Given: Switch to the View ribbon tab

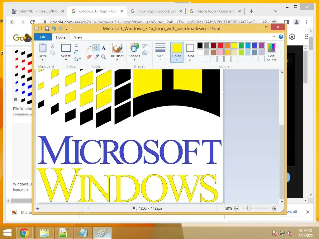Looking at the screenshot, I should click(78, 37).
